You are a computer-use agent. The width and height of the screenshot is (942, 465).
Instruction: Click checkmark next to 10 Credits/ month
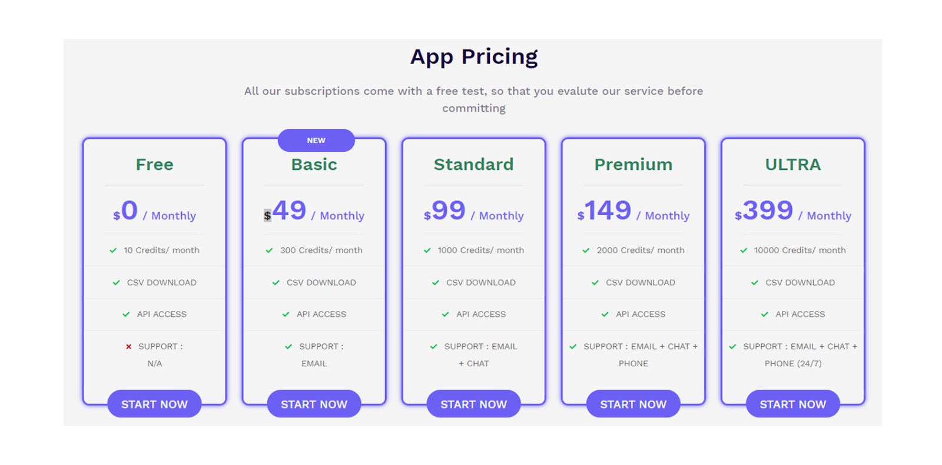[x=113, y=250]
